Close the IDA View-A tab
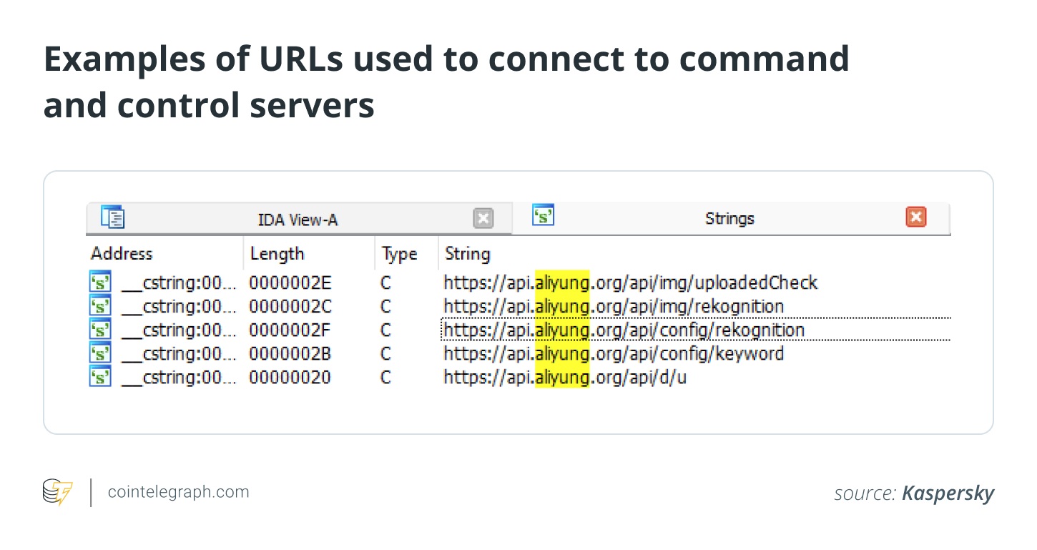Viewport: 1037px width, 550px height. (483, 219)
